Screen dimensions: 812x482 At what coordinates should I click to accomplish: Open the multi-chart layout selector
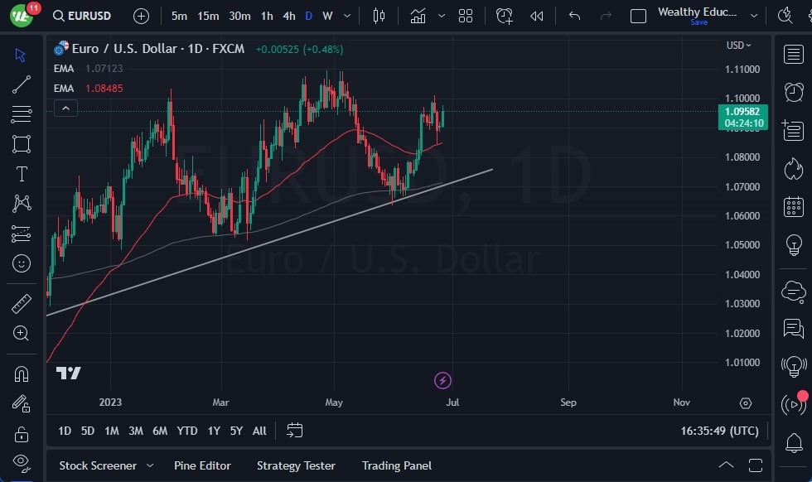tap(465, 15)
